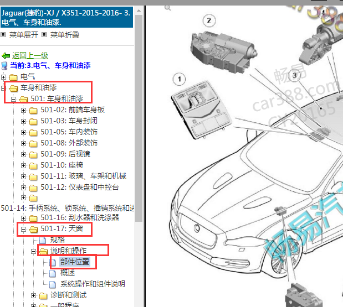343x307 pixels.
Task: Open the 规格 document
Action: 58,240
